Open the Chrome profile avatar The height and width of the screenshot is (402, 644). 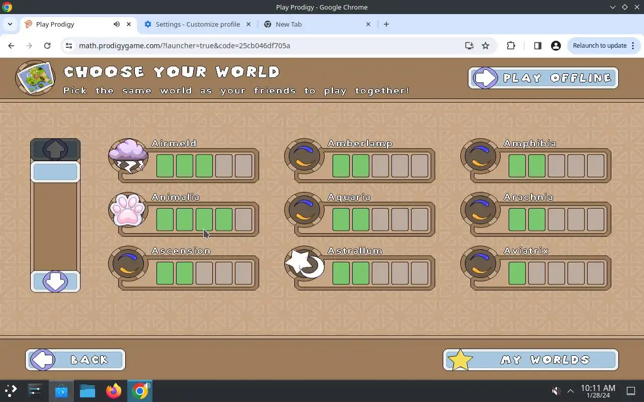tap(556, 45)
